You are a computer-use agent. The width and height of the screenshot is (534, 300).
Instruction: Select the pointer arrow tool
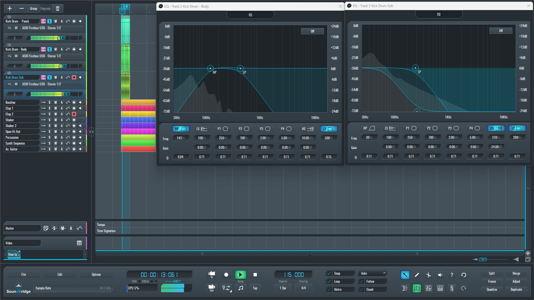coord(405,275)
